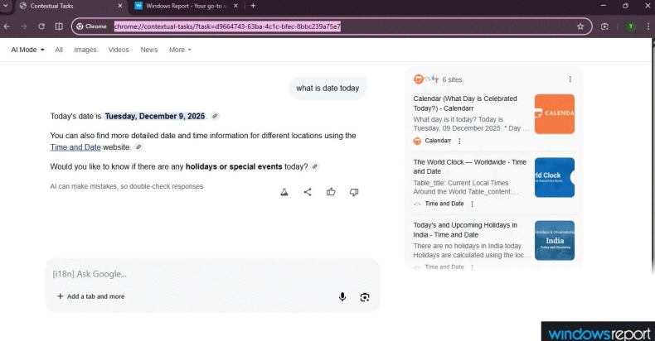This screenshot has height=341, width=655.
Task: Click the labs flask icon
Action: [x=284, y=192]
